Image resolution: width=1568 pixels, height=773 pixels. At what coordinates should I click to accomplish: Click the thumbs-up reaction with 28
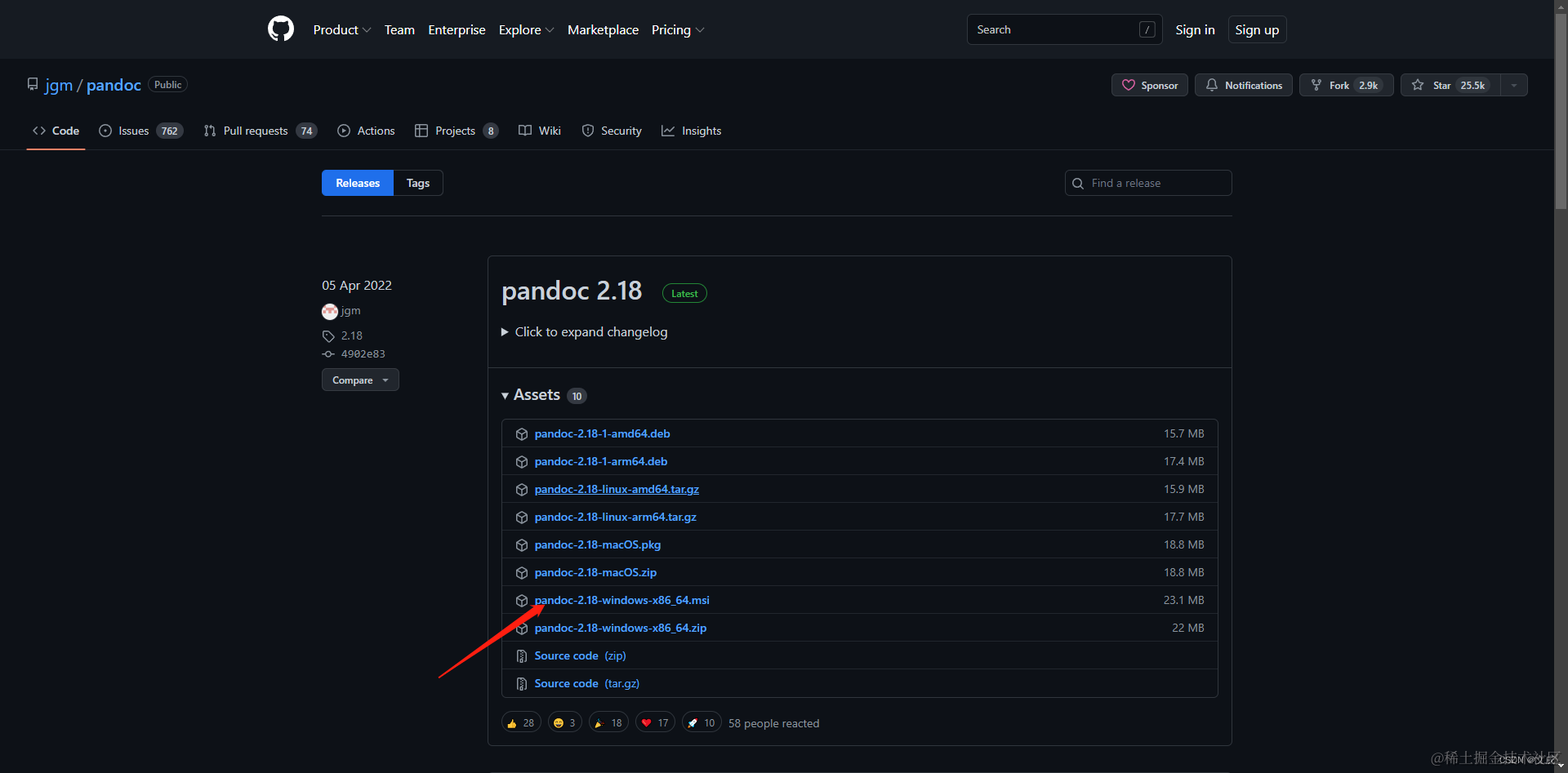point(521,723)
